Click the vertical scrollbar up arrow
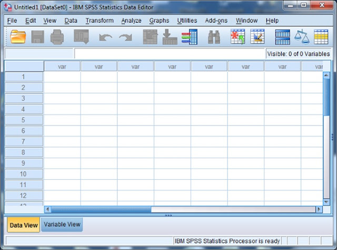This screenshot has width=337, height=250. (x=326, y=75)
